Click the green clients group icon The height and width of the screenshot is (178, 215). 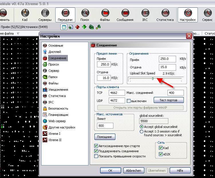click(91, 27)
